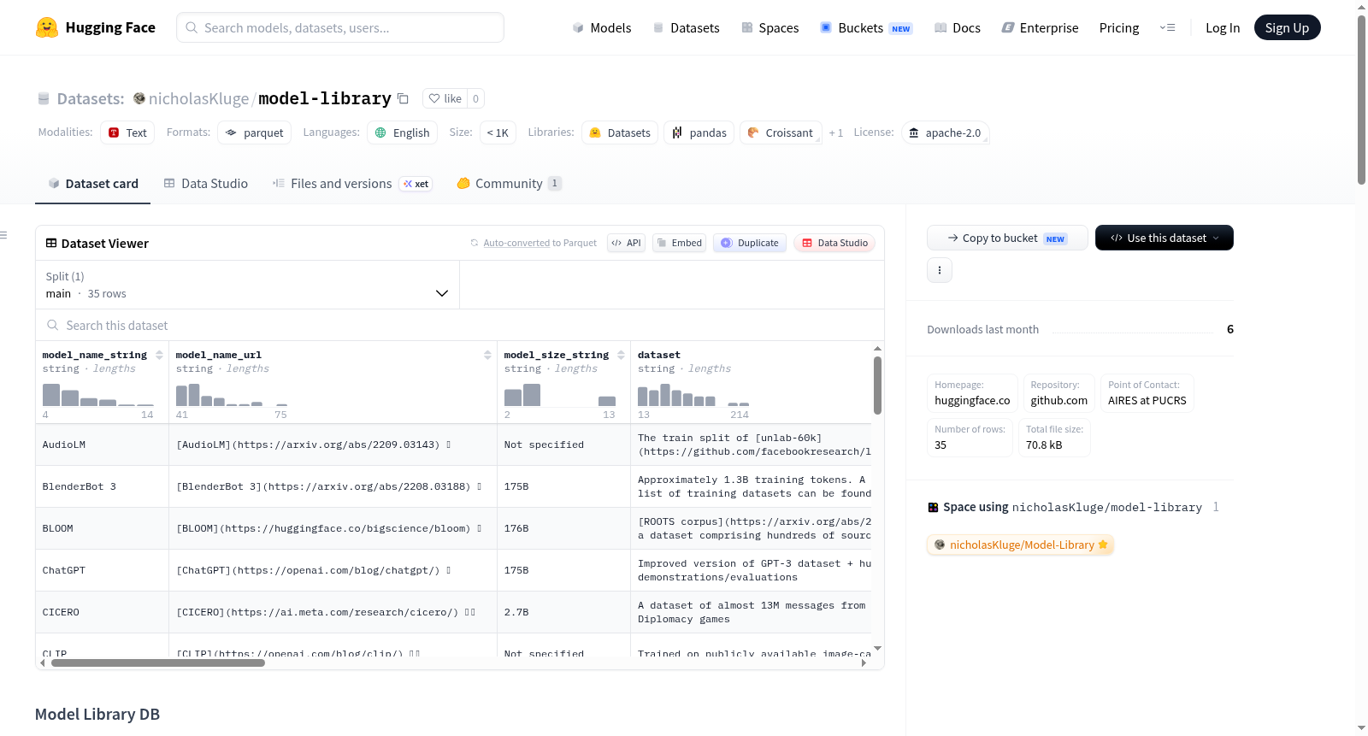
Task: Filter by the Text modality tag
Action: point(127,132)
